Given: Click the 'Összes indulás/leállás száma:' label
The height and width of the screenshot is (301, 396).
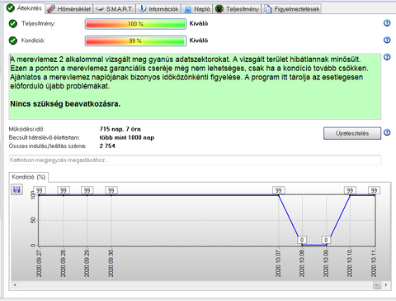Looking at the screenshot, I should tap(47, 146).
